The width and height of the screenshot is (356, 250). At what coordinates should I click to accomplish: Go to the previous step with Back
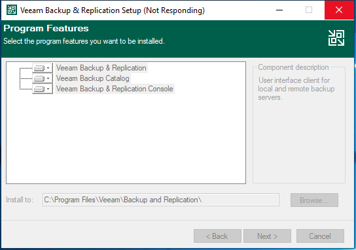[217, 236]
